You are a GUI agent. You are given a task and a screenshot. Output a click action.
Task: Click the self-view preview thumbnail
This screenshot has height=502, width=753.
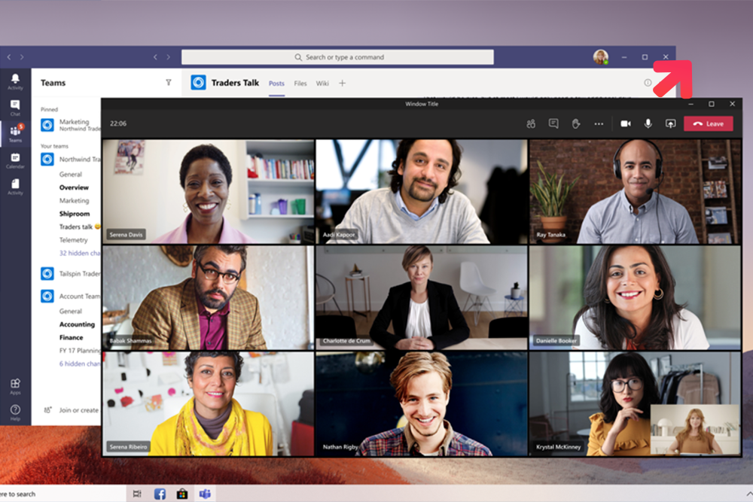tap(695, 429)
